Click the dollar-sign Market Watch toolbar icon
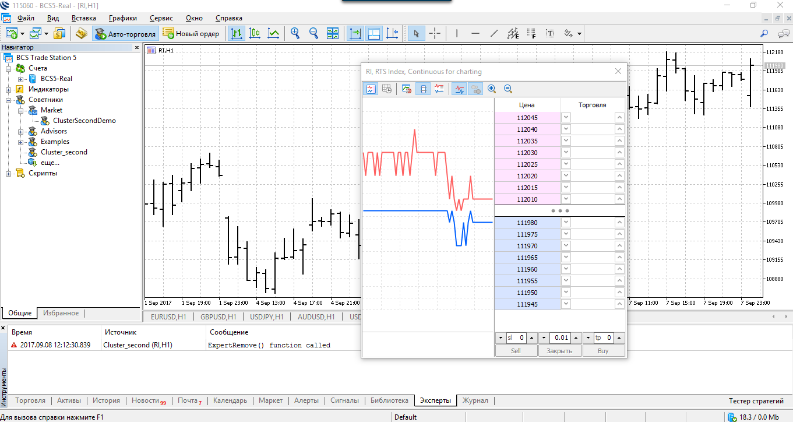The image size is (793, 422). click(59, 33)
